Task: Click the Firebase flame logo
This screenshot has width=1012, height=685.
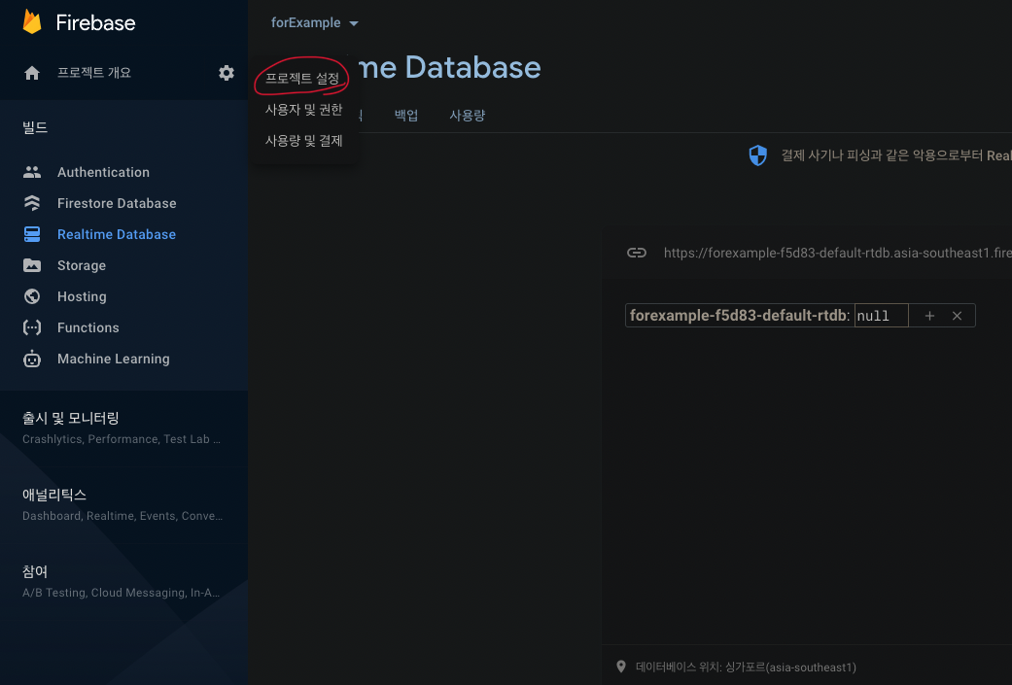Action: click(32, 22)
